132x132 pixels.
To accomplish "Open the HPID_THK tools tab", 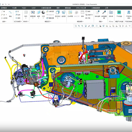I will click(81, 8).
